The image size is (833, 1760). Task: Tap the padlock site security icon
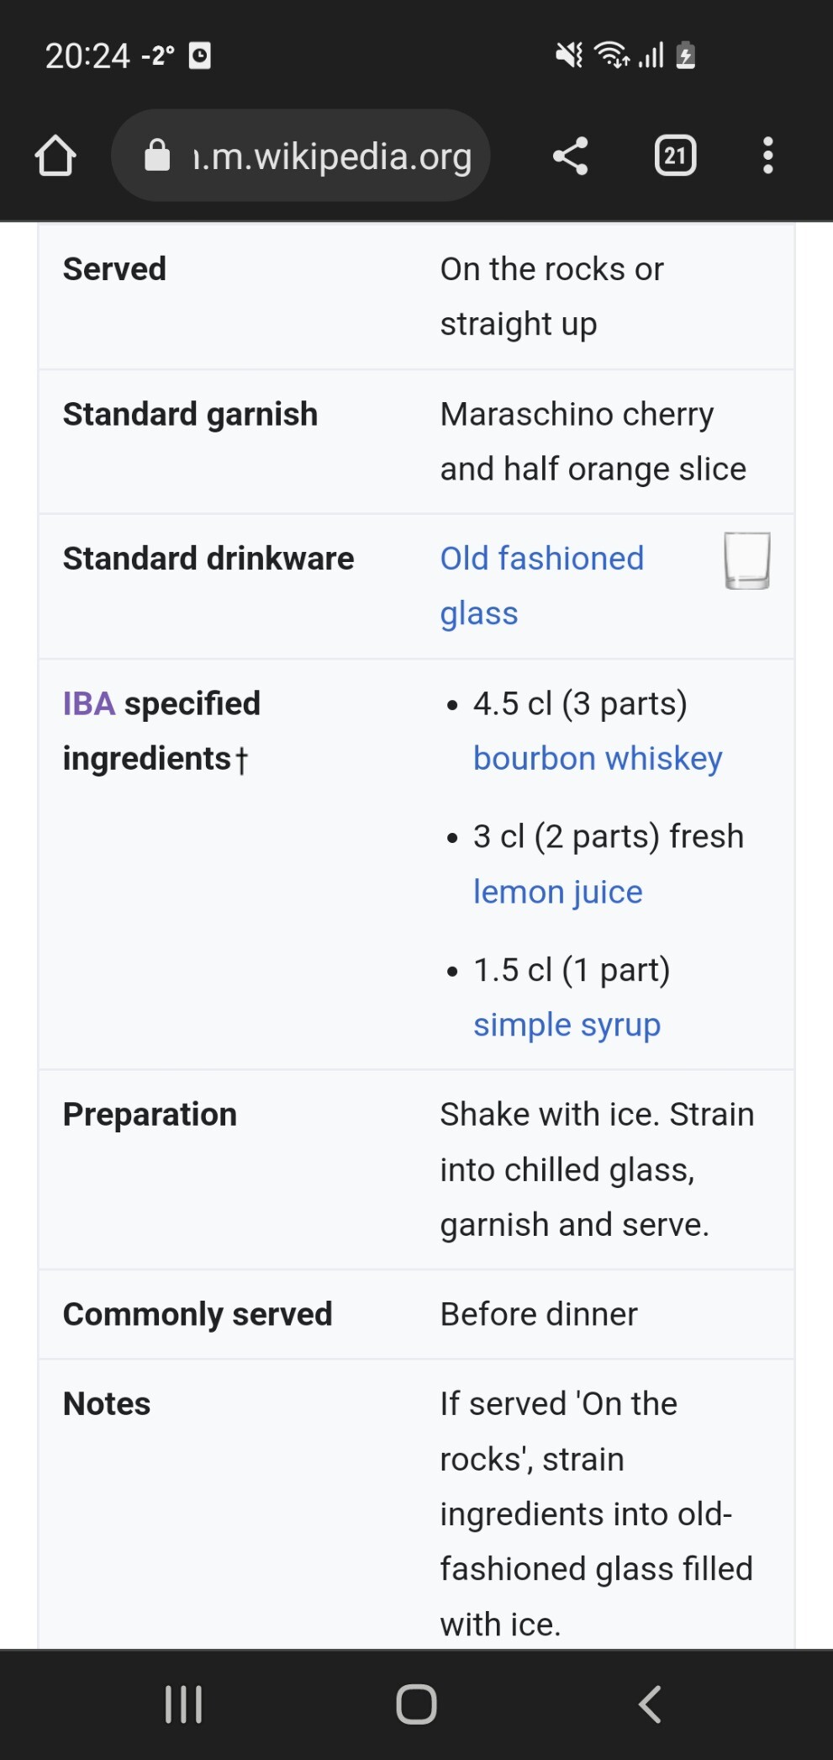(x=157, y=156)
